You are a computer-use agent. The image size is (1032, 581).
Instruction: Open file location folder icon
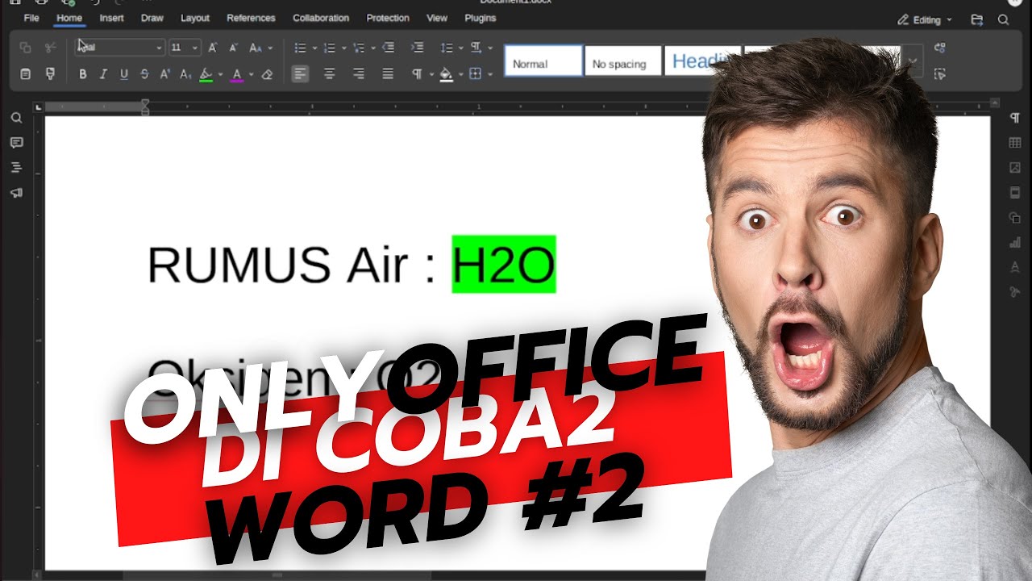[977, 19]
